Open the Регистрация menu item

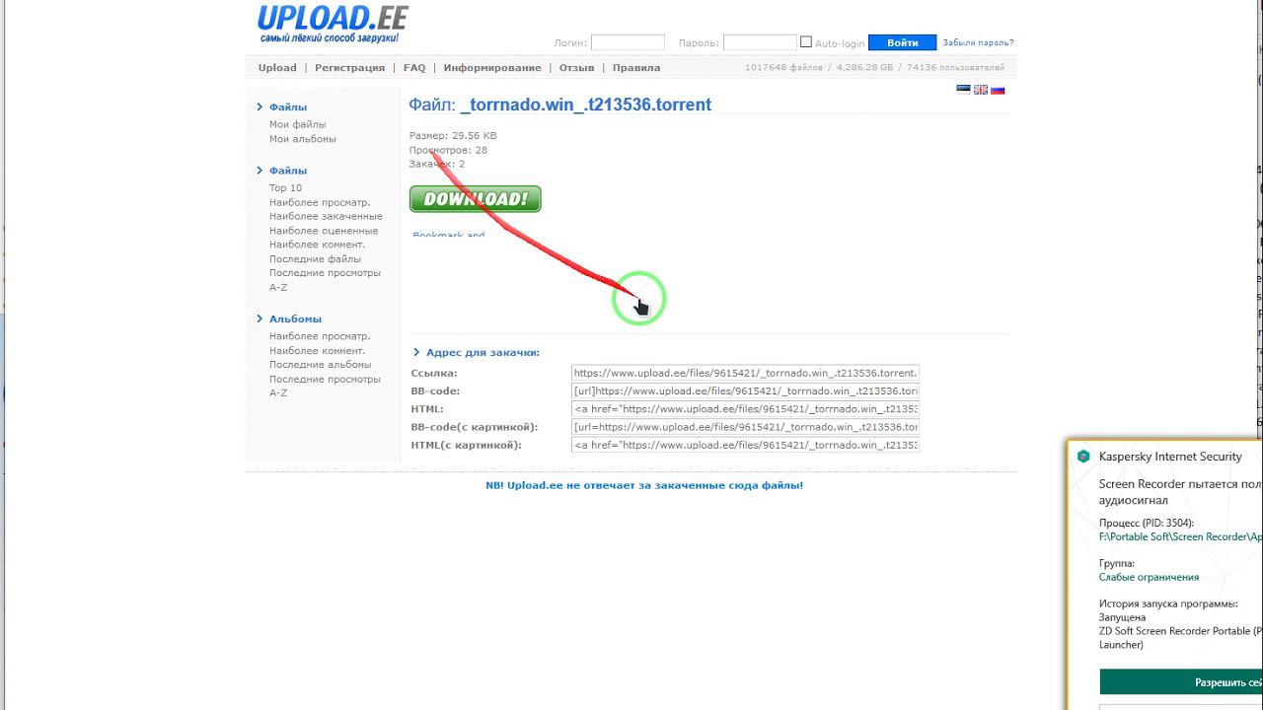coord(349,68)
